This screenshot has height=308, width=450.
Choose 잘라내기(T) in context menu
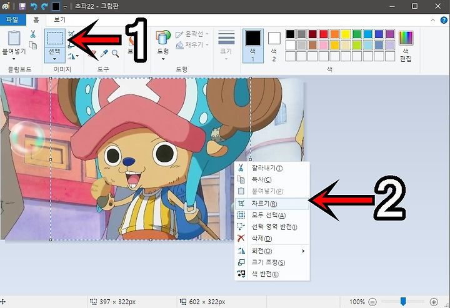[x=272, y=168]
